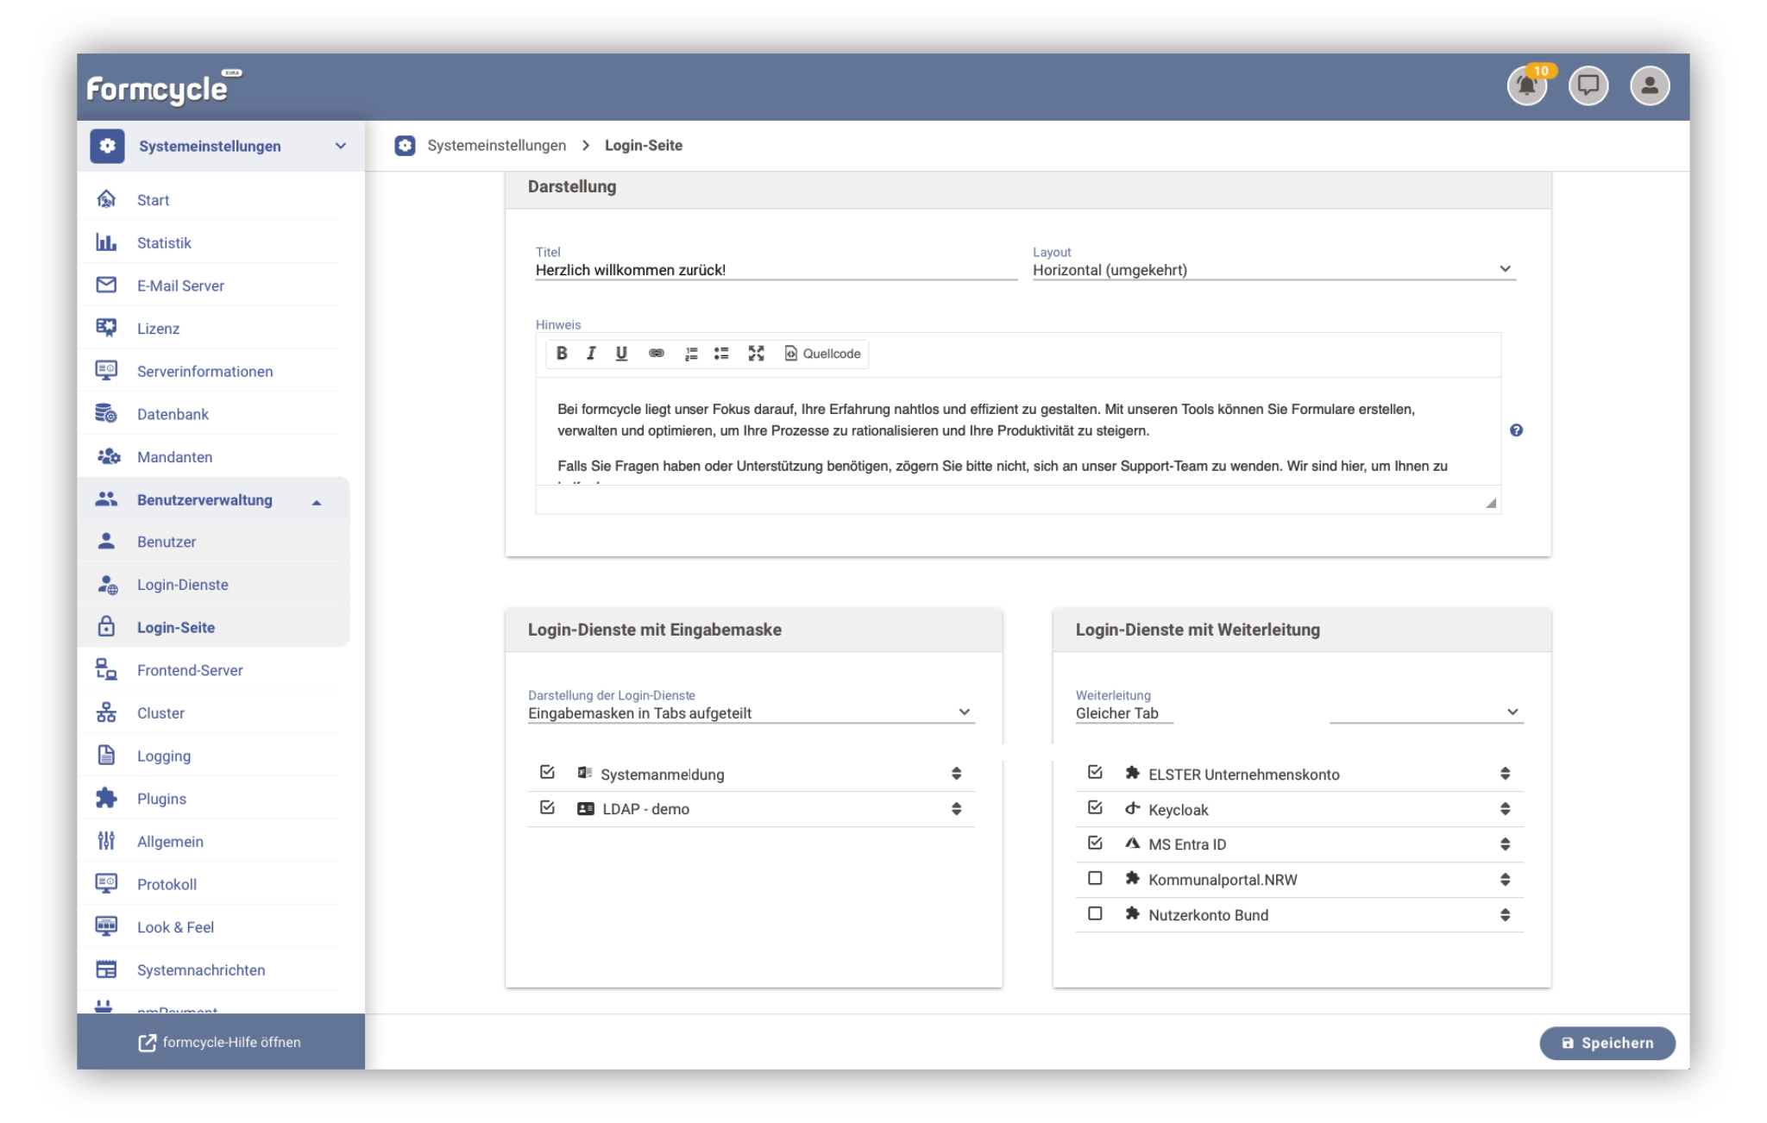The image size is (1767, 1123).
Task: Uncheck the MS Entra ID service
Action: pos(1095,843)
